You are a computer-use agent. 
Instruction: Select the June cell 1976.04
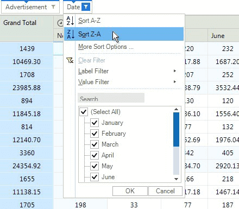tap(223, 140)
